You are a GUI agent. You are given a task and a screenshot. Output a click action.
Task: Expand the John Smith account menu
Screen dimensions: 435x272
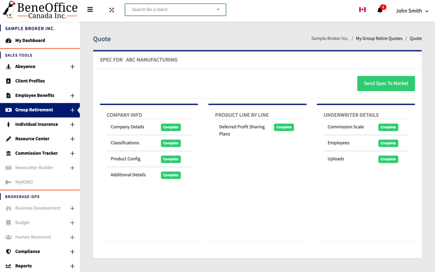(x=411, y=10)
